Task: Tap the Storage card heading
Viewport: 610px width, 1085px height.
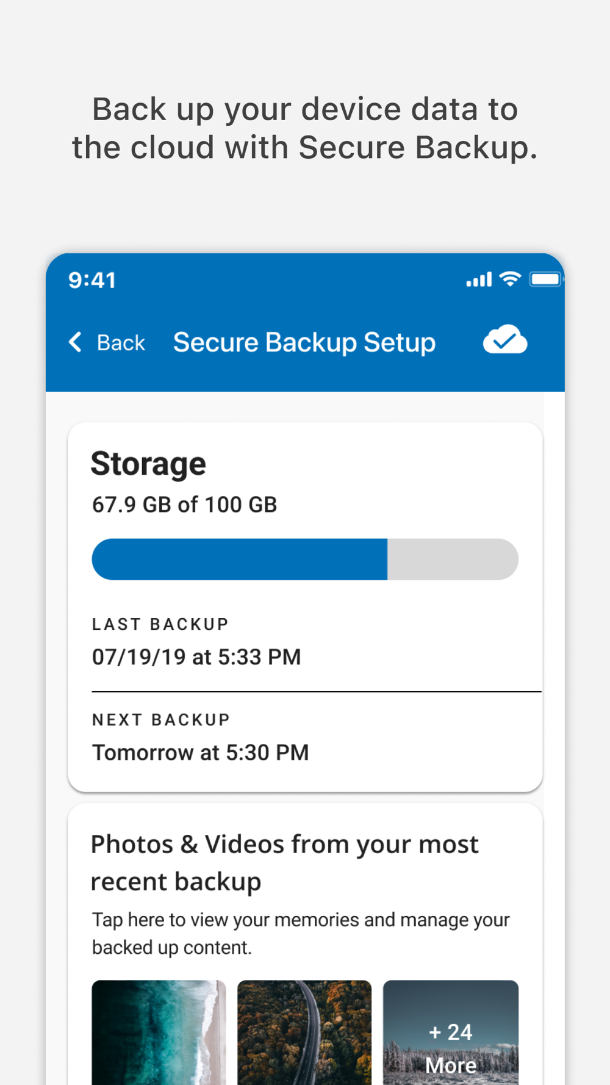Action: (148, 464)
